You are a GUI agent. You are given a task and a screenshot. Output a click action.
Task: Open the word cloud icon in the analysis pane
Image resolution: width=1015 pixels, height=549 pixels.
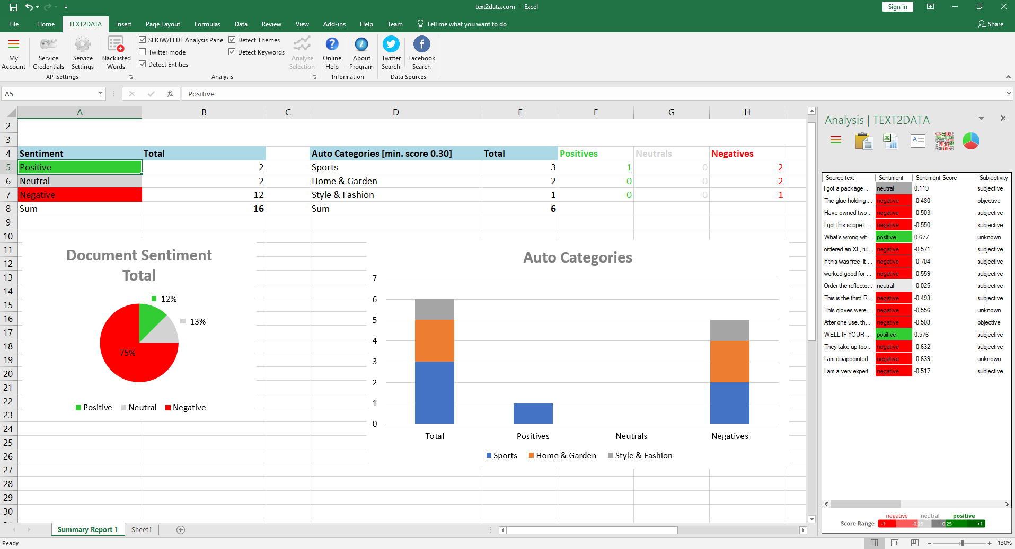point(945,141)
